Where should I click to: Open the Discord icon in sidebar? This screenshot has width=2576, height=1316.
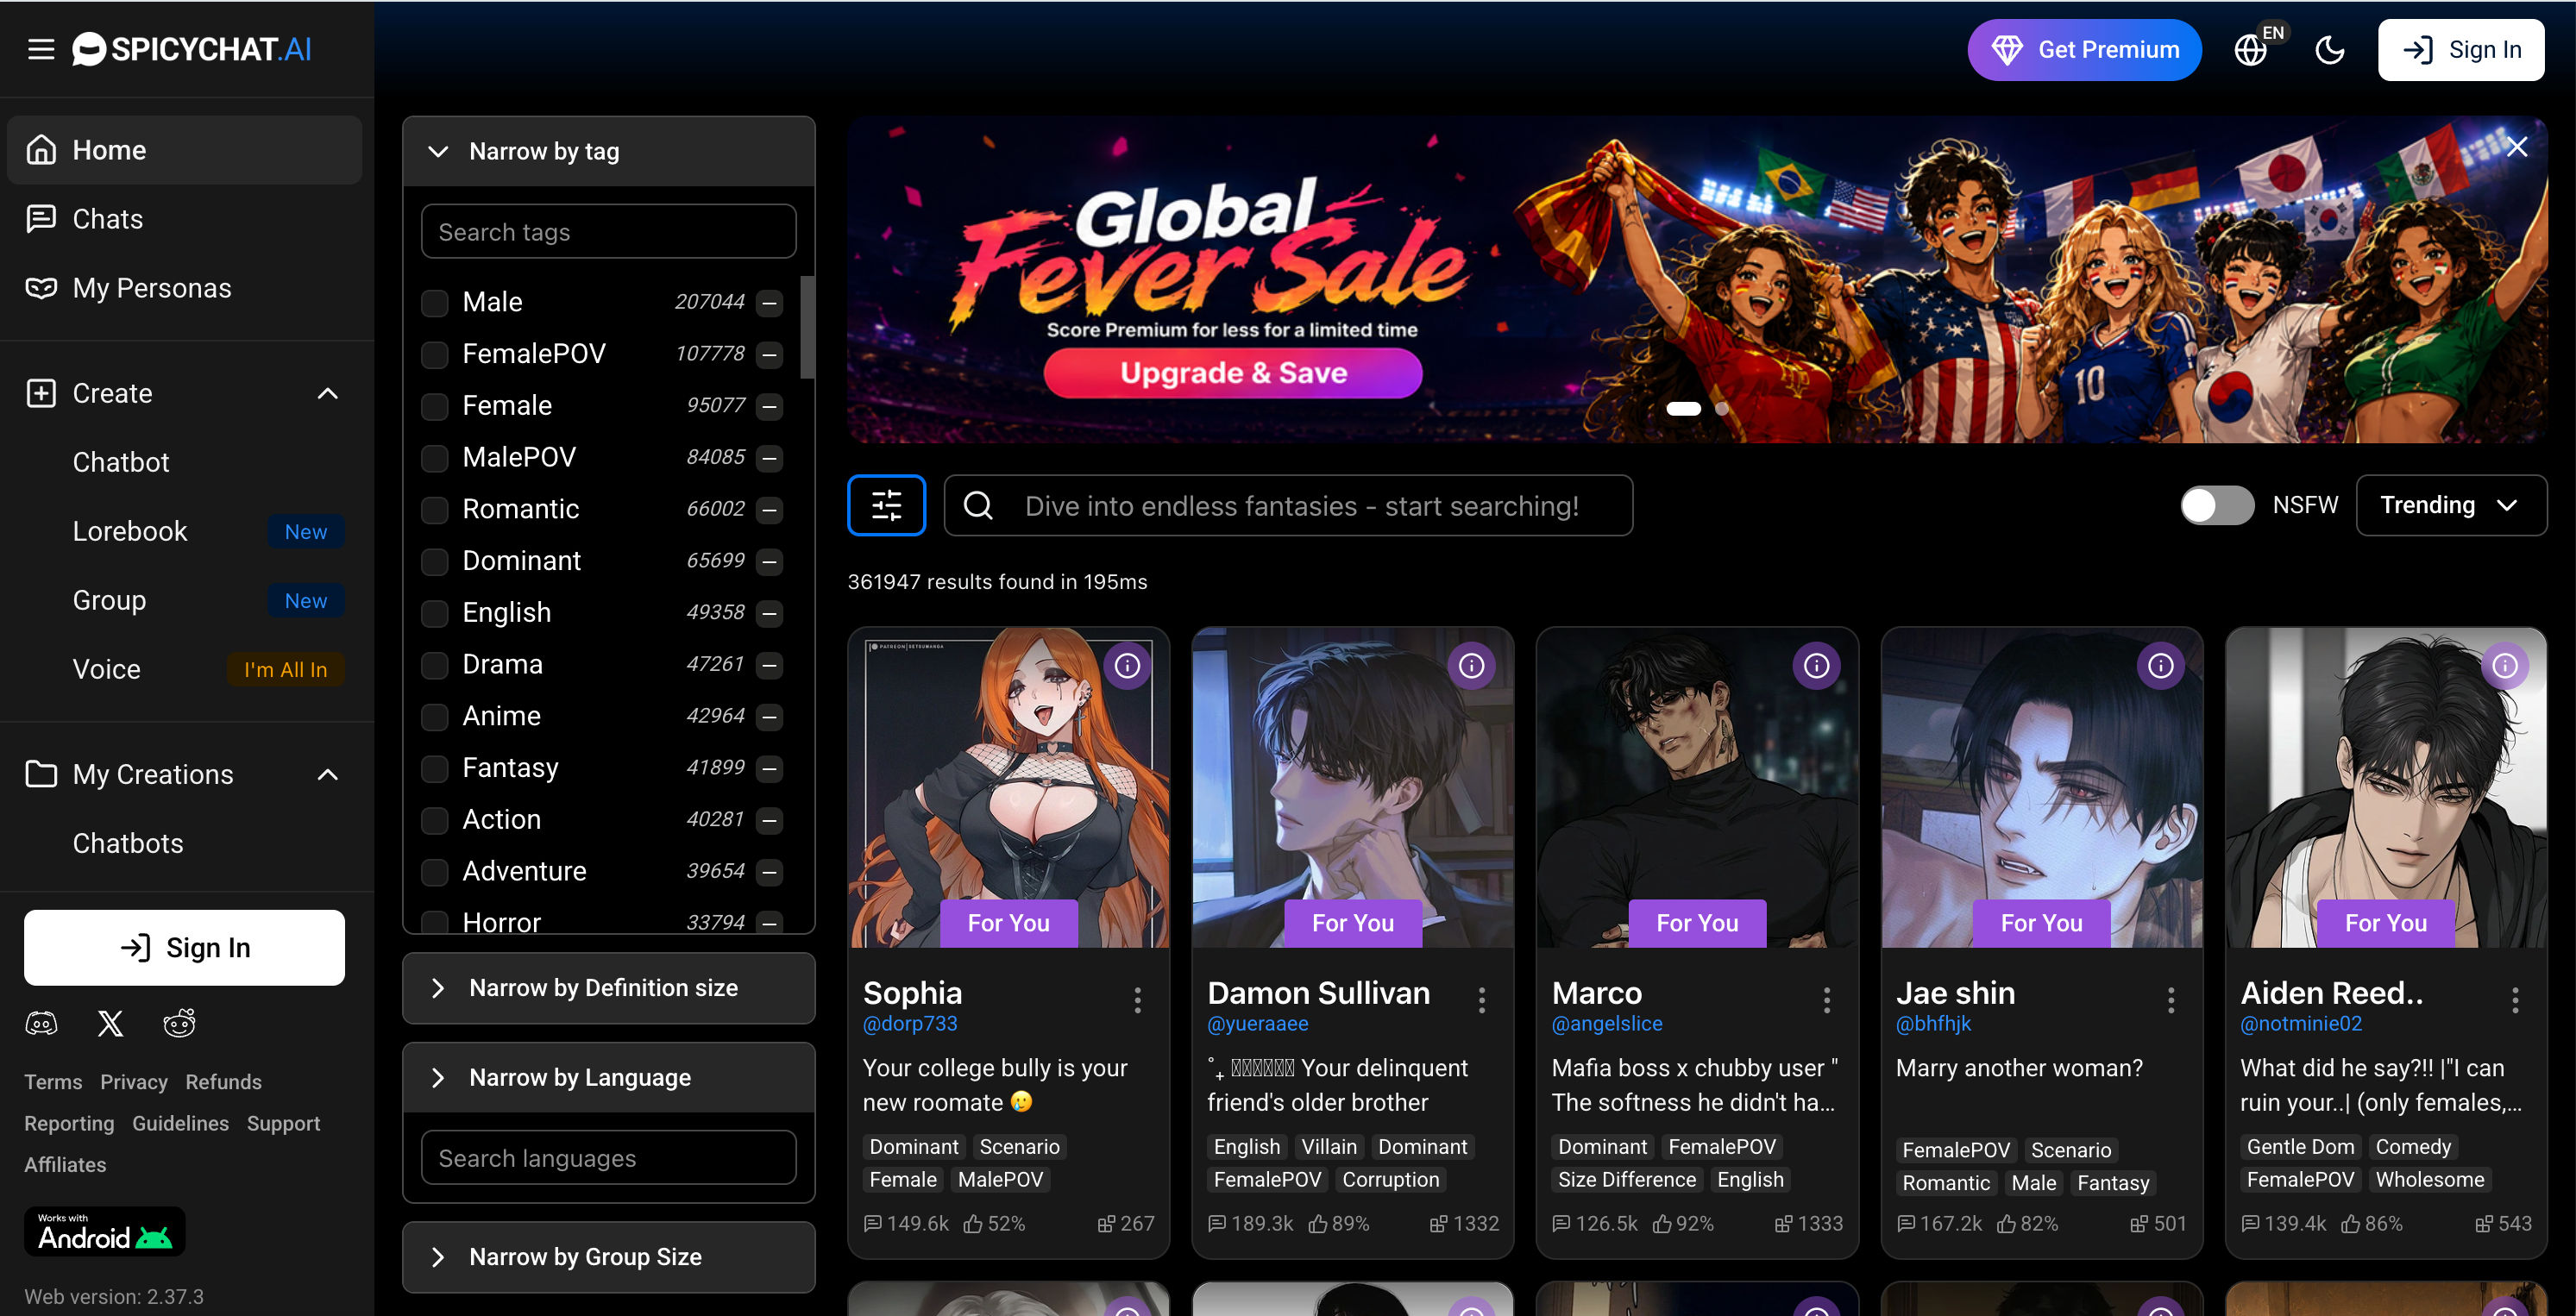[41, 1023]
